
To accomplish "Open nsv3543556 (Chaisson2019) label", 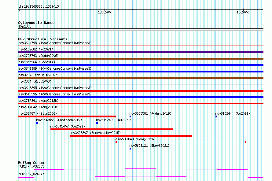I will (x=59, y=120).
